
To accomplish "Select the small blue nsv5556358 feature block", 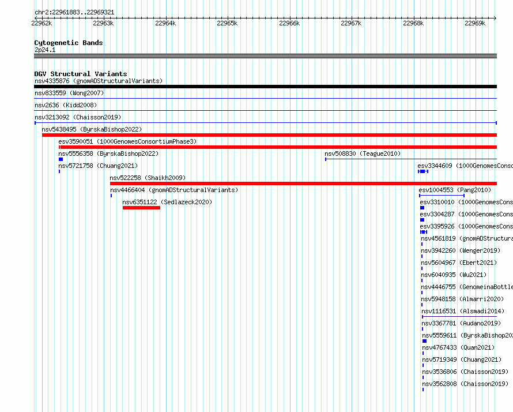I will pos(61,159).
